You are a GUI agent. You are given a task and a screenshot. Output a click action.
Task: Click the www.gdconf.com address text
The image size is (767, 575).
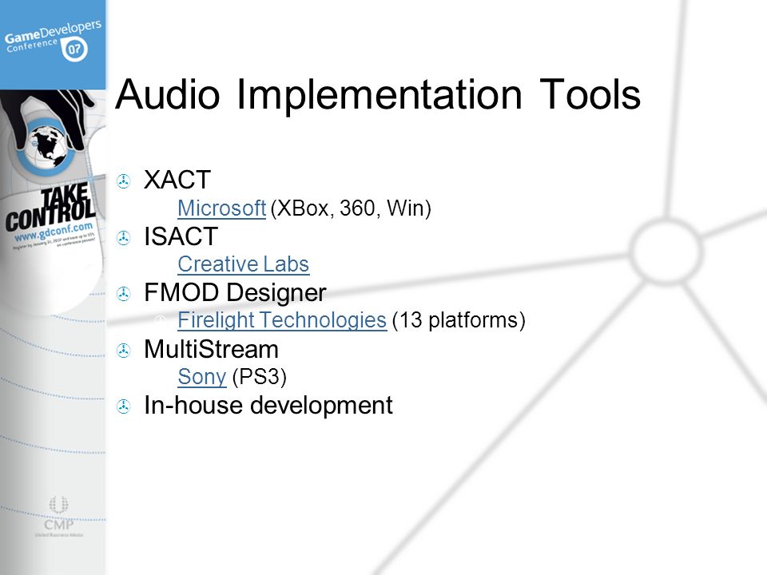pyautogui.click(x=54, y=232)
